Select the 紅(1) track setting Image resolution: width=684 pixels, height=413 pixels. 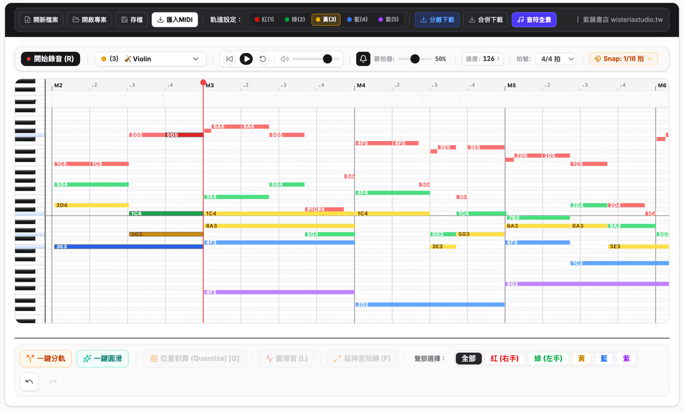(x=264, y=19)
